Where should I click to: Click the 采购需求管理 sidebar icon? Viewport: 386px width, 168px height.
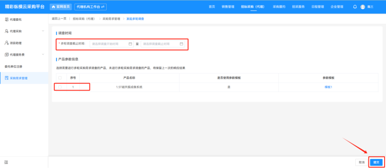[7, 78]
